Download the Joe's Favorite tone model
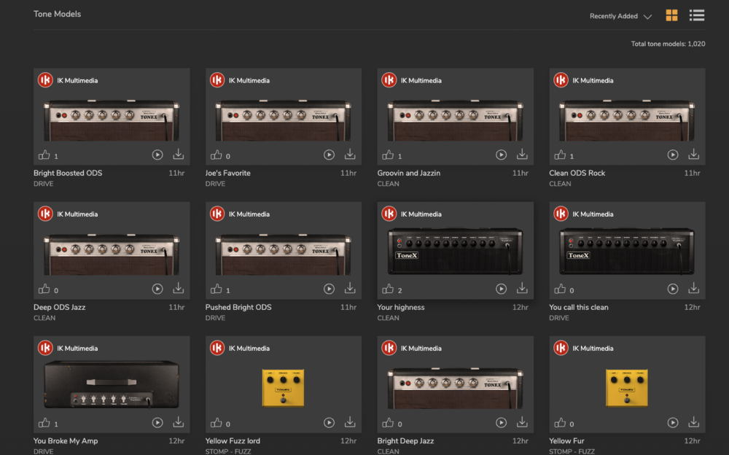 pos(350,155)
